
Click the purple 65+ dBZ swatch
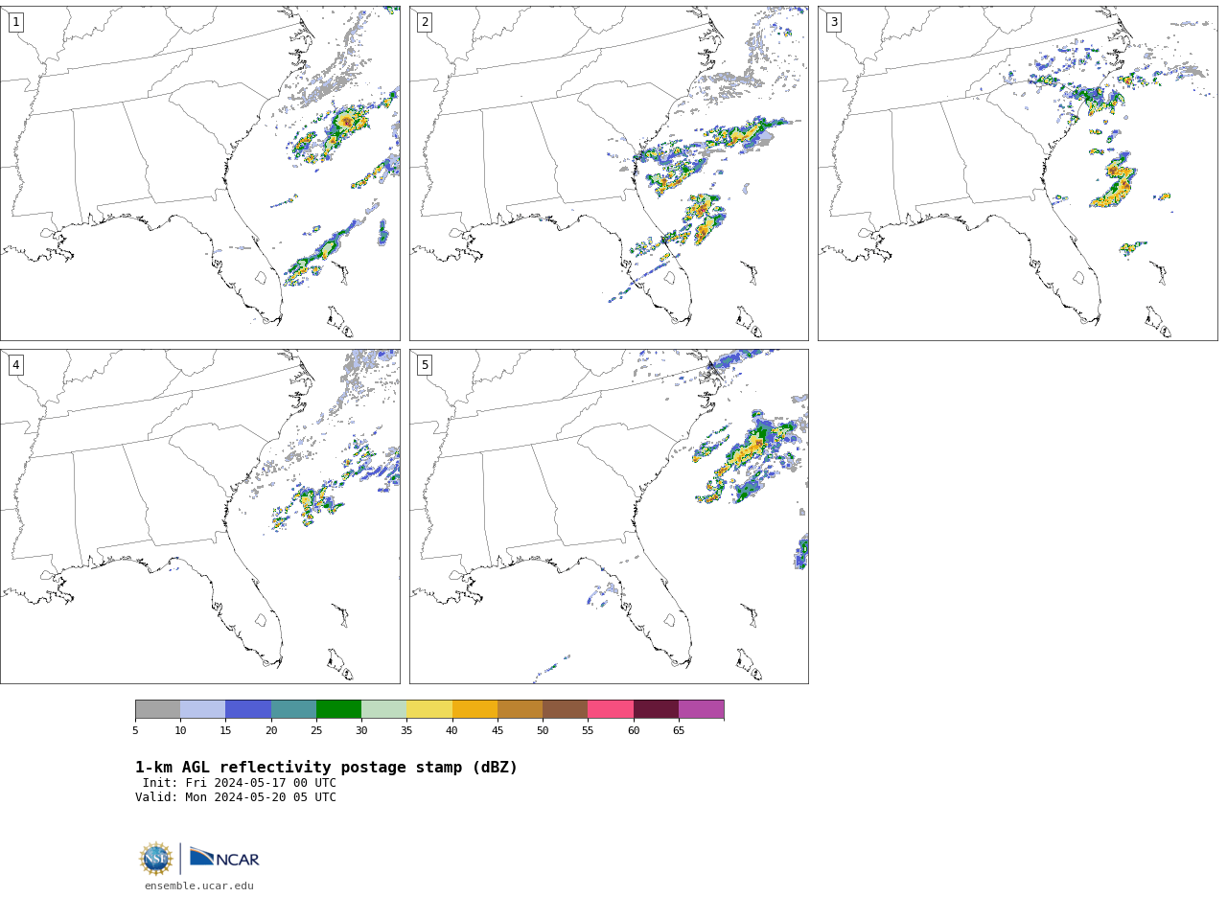702,709
